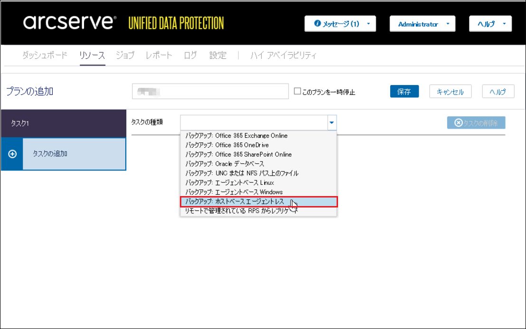Image resolution: width=526 pixels, height=329 pixels.
Task: Open the Administrator dropdown menu
Action: [x=423, y=24]
